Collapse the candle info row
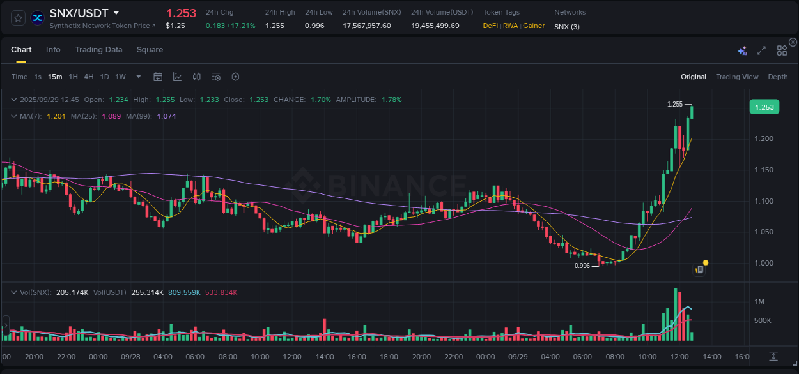 (14, 100)
